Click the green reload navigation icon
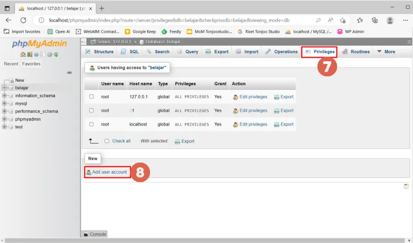Viewport: 413px width, 243px height. point(56,55)
